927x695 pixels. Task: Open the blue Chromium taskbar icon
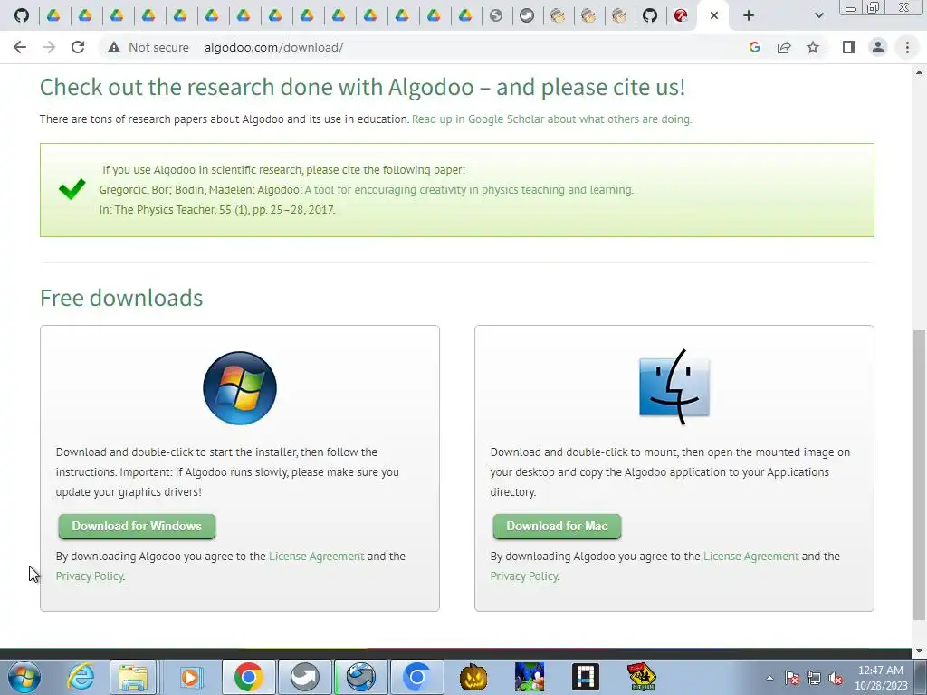416,677
